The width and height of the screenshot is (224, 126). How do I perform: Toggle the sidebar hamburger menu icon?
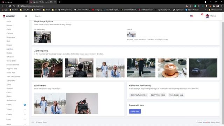pos(26,16)
